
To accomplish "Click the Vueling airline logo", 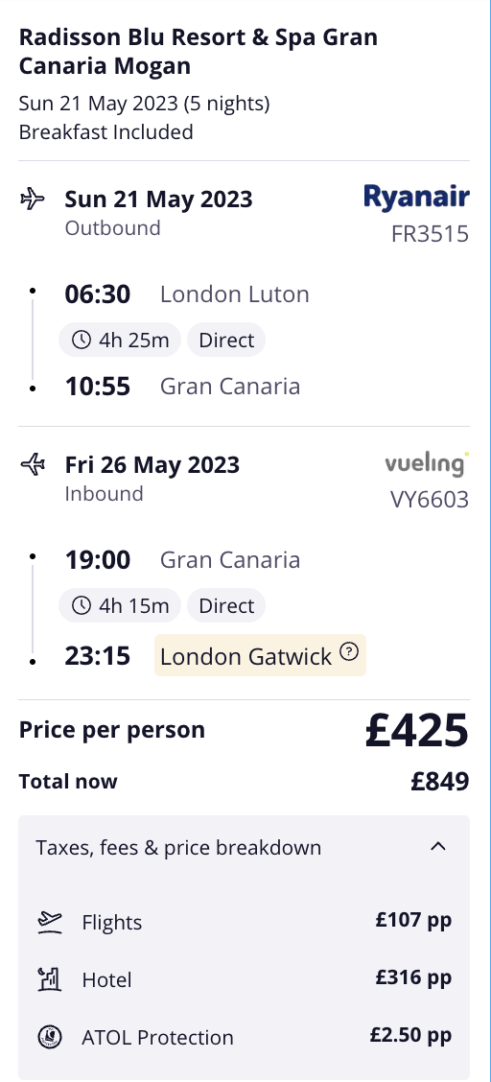I will click(x=427, y=463).
